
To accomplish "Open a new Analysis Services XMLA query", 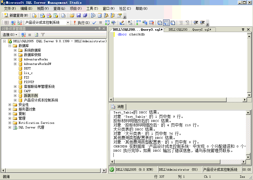I will click(56, 15).
